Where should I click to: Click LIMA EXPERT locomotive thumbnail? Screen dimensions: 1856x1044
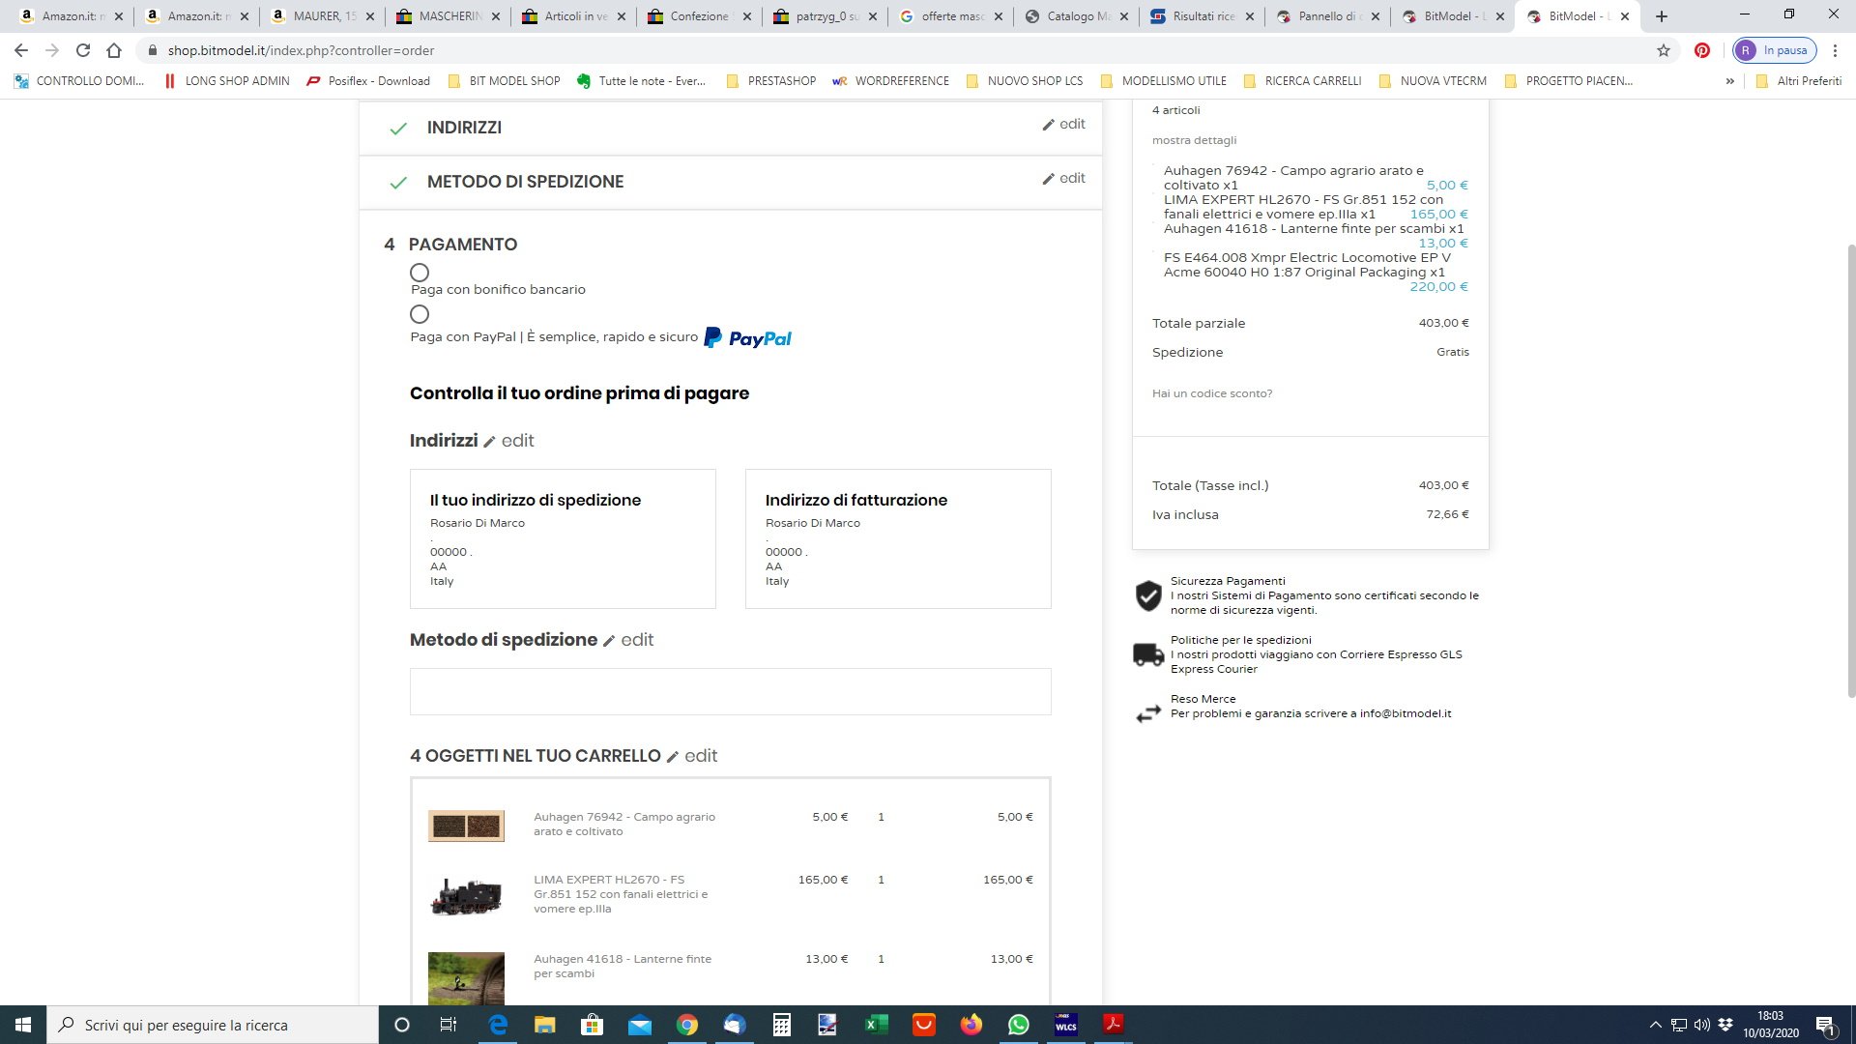(466, 896)
